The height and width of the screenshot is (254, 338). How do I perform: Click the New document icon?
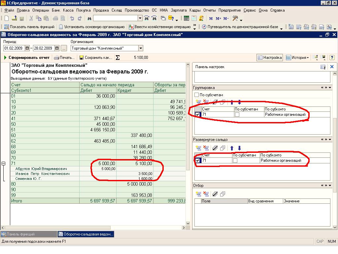pyautogui.click(x=7, y=19)
